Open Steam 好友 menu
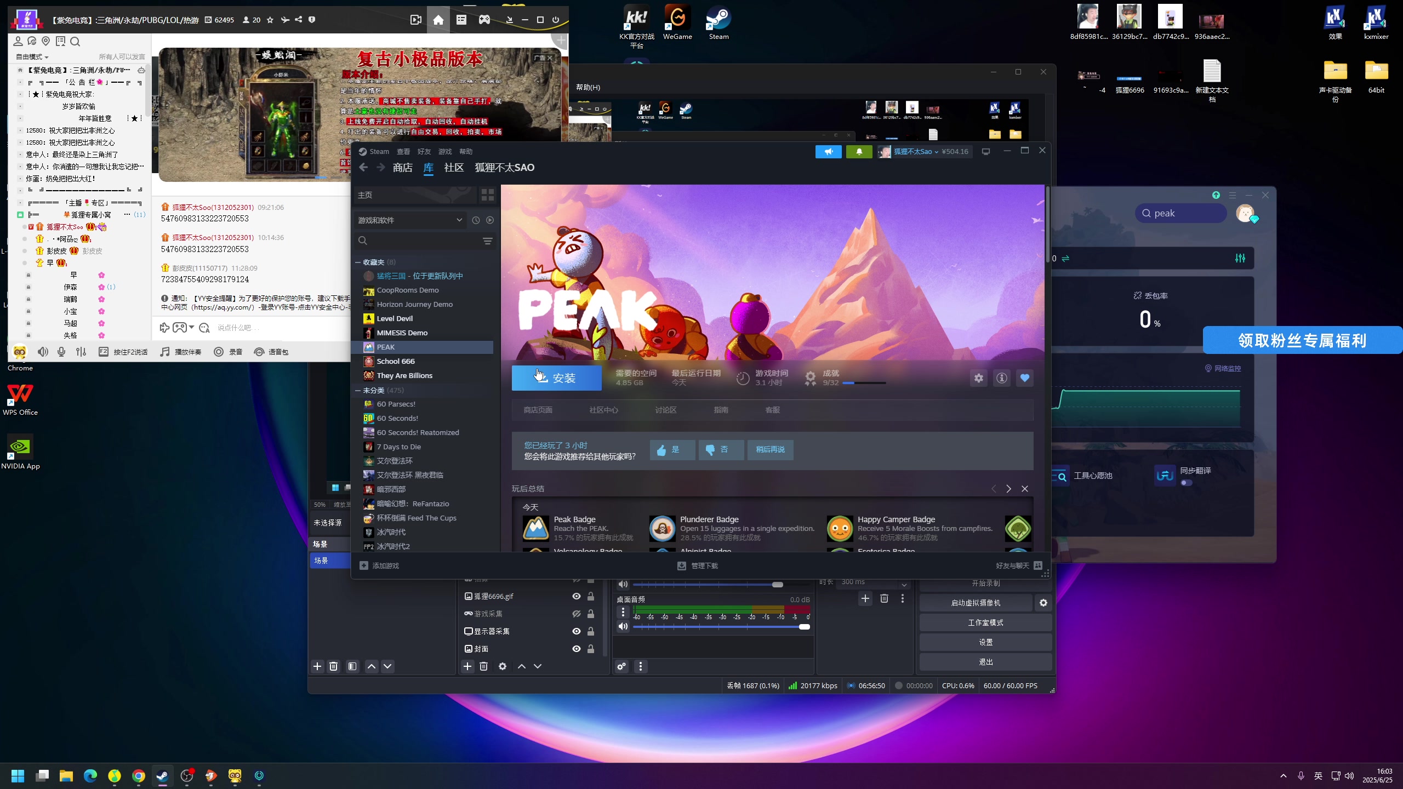 [424, 152]
